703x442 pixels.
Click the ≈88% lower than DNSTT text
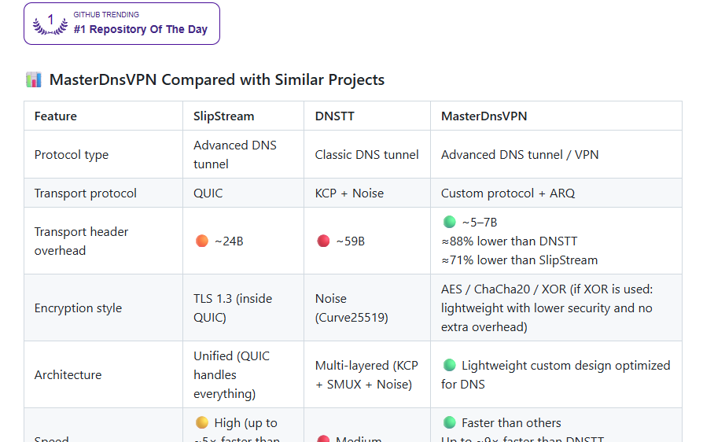[509, 241]
